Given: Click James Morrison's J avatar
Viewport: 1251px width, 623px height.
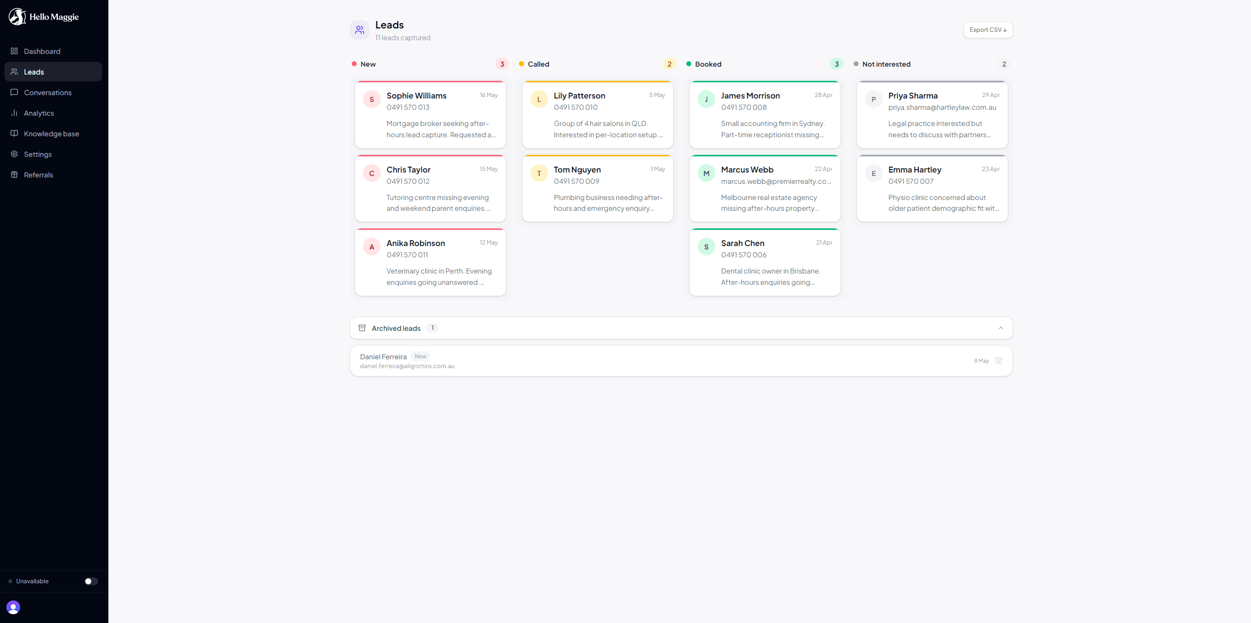Looking at the screenshot, I should tap(706, 99).
